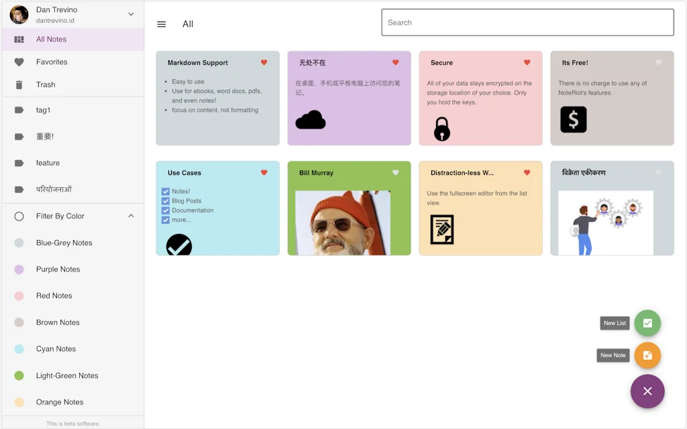Click the dollar icon on the Its Free note
Image resolution: width=687 pixels, height=429 pixels.
573,121
